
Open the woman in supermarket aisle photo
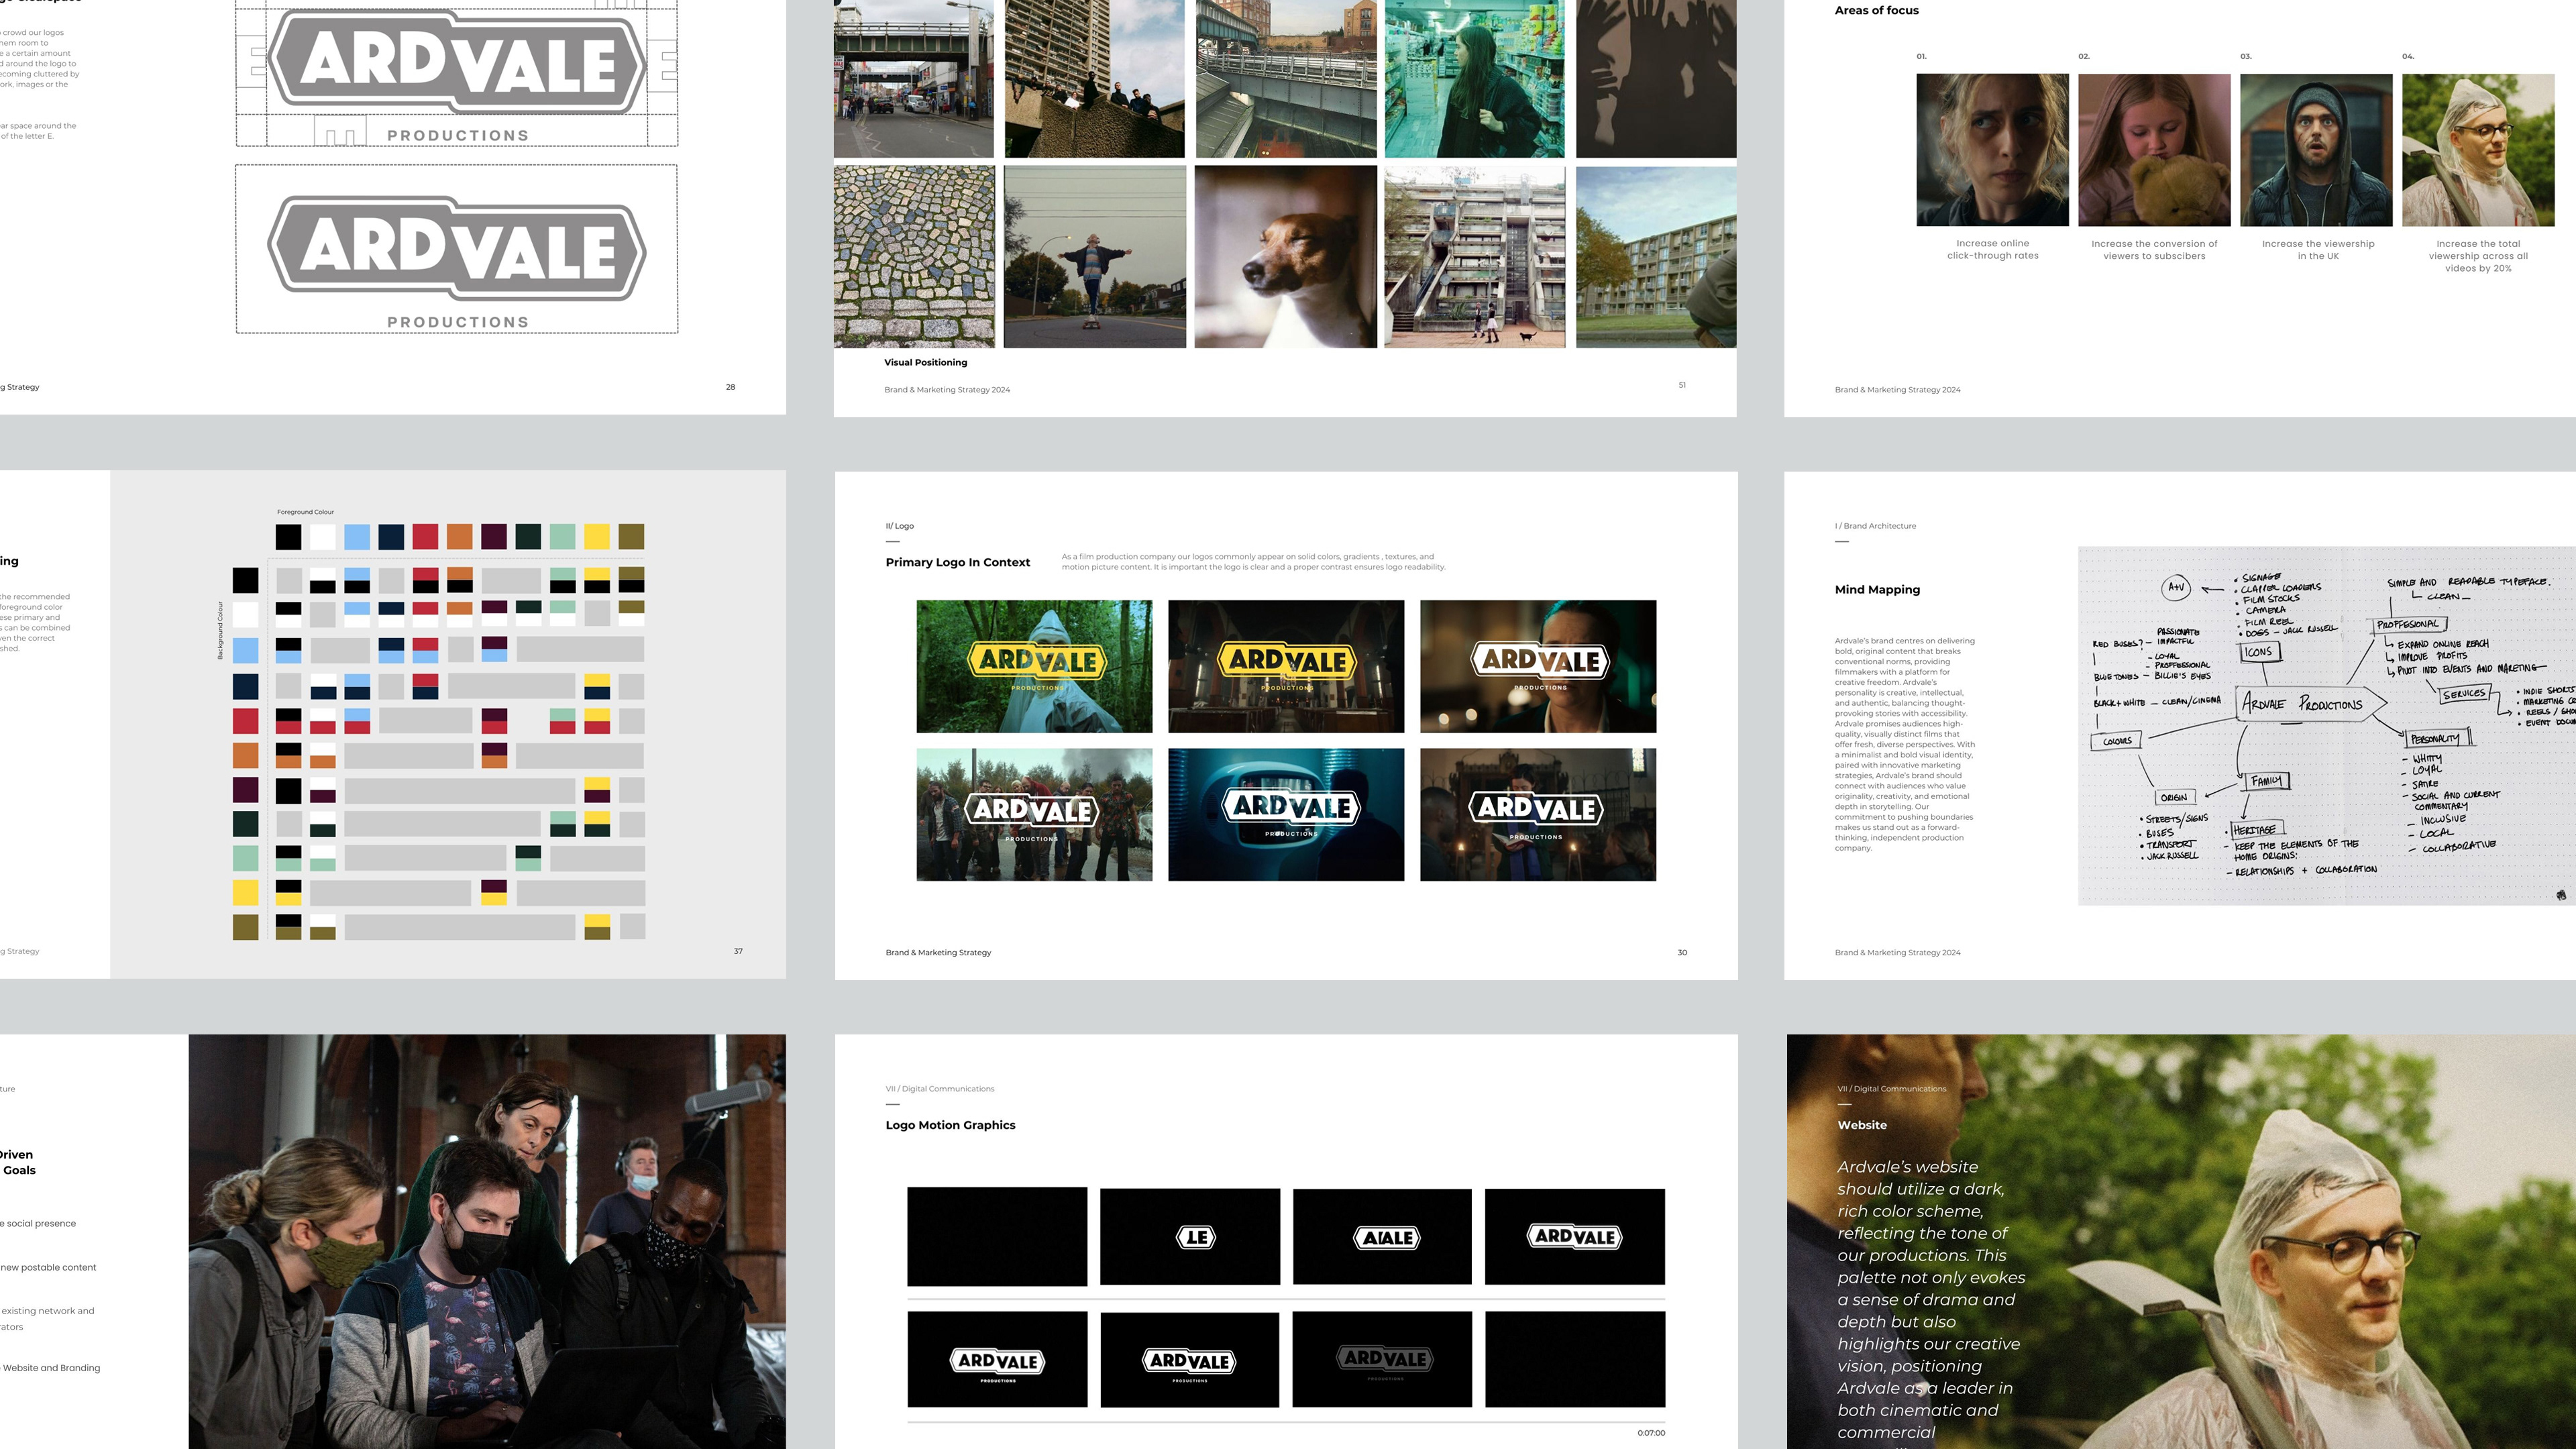(x=1475, y=79)
